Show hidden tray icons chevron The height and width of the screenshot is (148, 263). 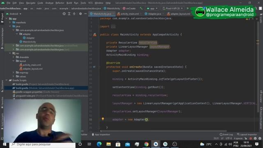(x=216, y=144)
